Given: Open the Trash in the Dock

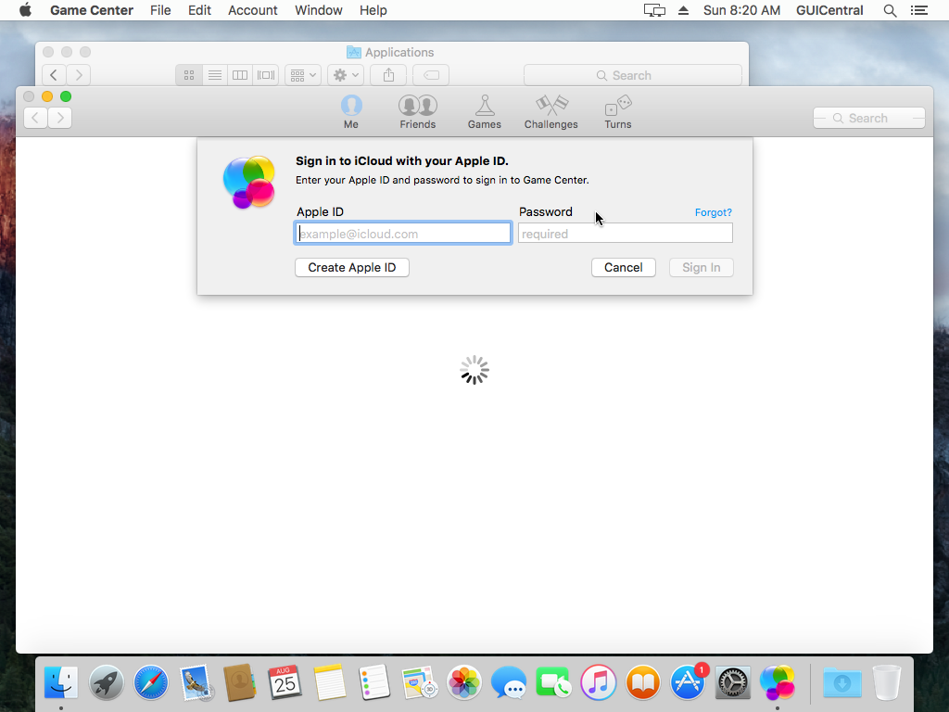Looking at the screenshot, I should pos(887,683).
